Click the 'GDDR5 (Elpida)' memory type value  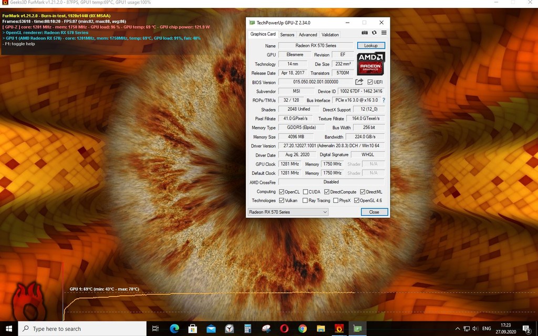click(x=301, y=127)
